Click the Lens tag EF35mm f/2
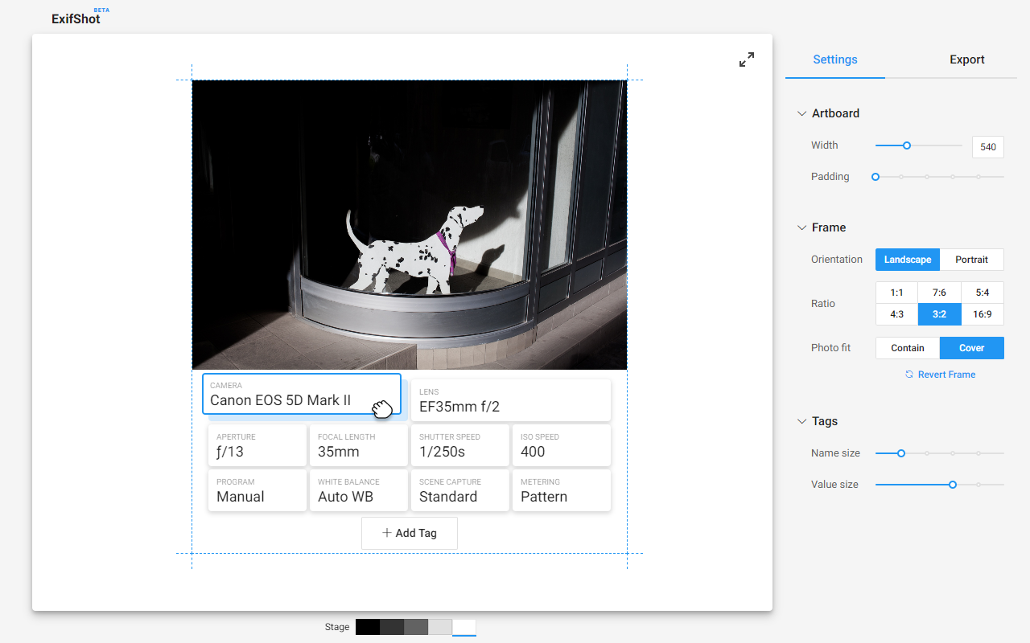The image size is (1030, 643). (510, 400)
